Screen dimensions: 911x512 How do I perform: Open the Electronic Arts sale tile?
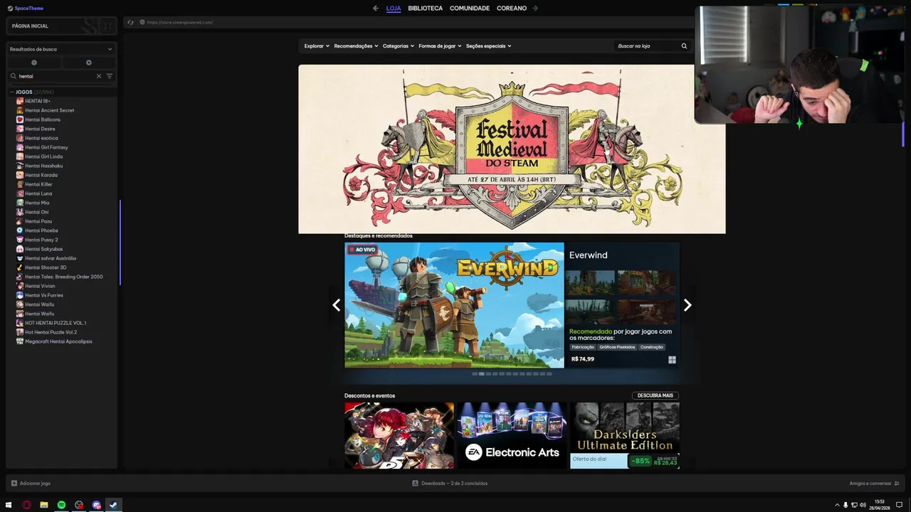[x=512, y=435]
